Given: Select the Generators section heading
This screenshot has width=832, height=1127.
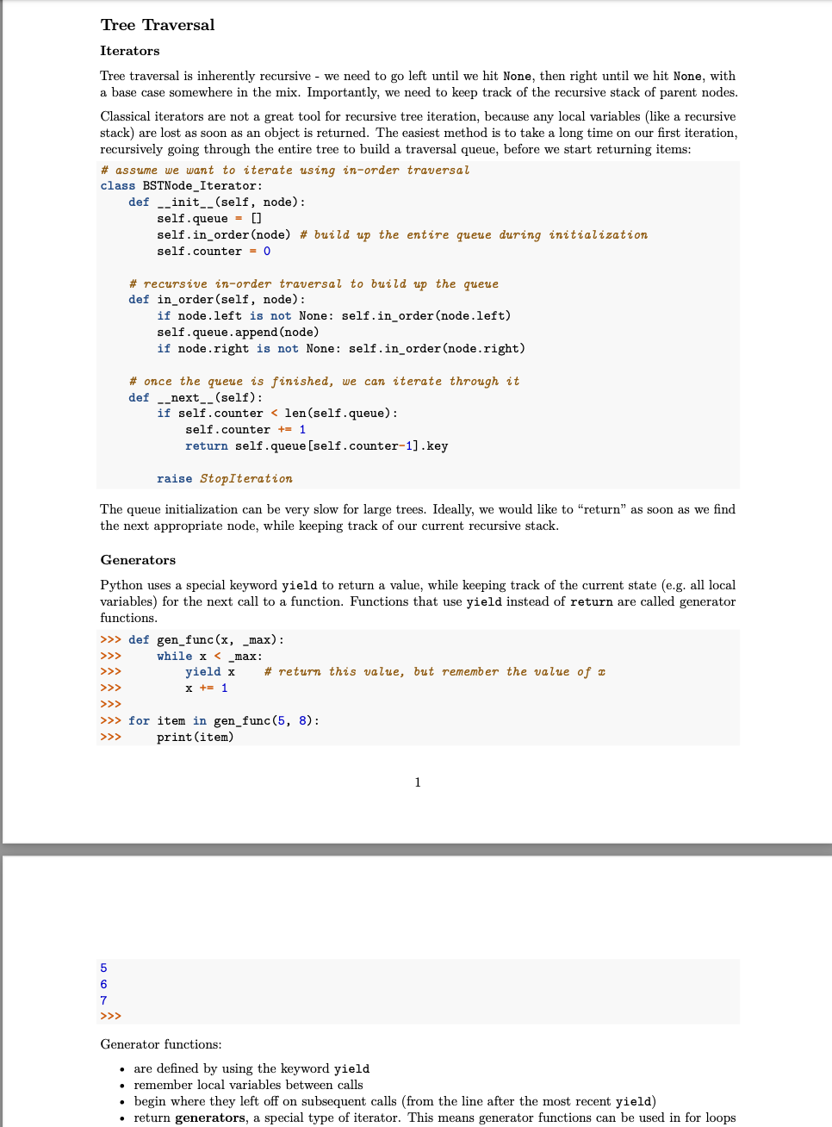Looking at the screenshot, I should [x=138, y=560].
